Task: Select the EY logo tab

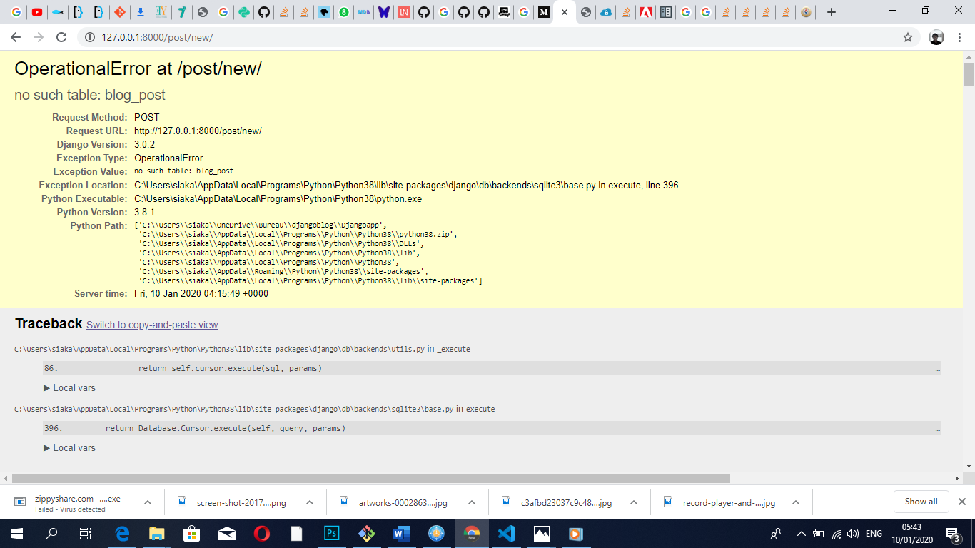Action: [x=161, y=12]
